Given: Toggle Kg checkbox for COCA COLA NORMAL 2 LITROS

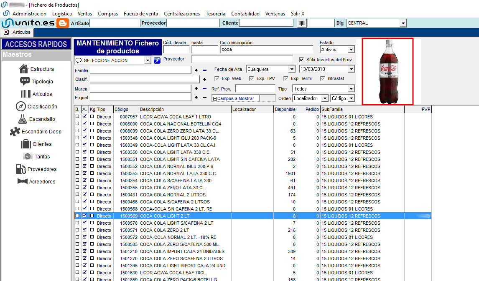Looking at the screenshot, I should click(x=92, y=194).
